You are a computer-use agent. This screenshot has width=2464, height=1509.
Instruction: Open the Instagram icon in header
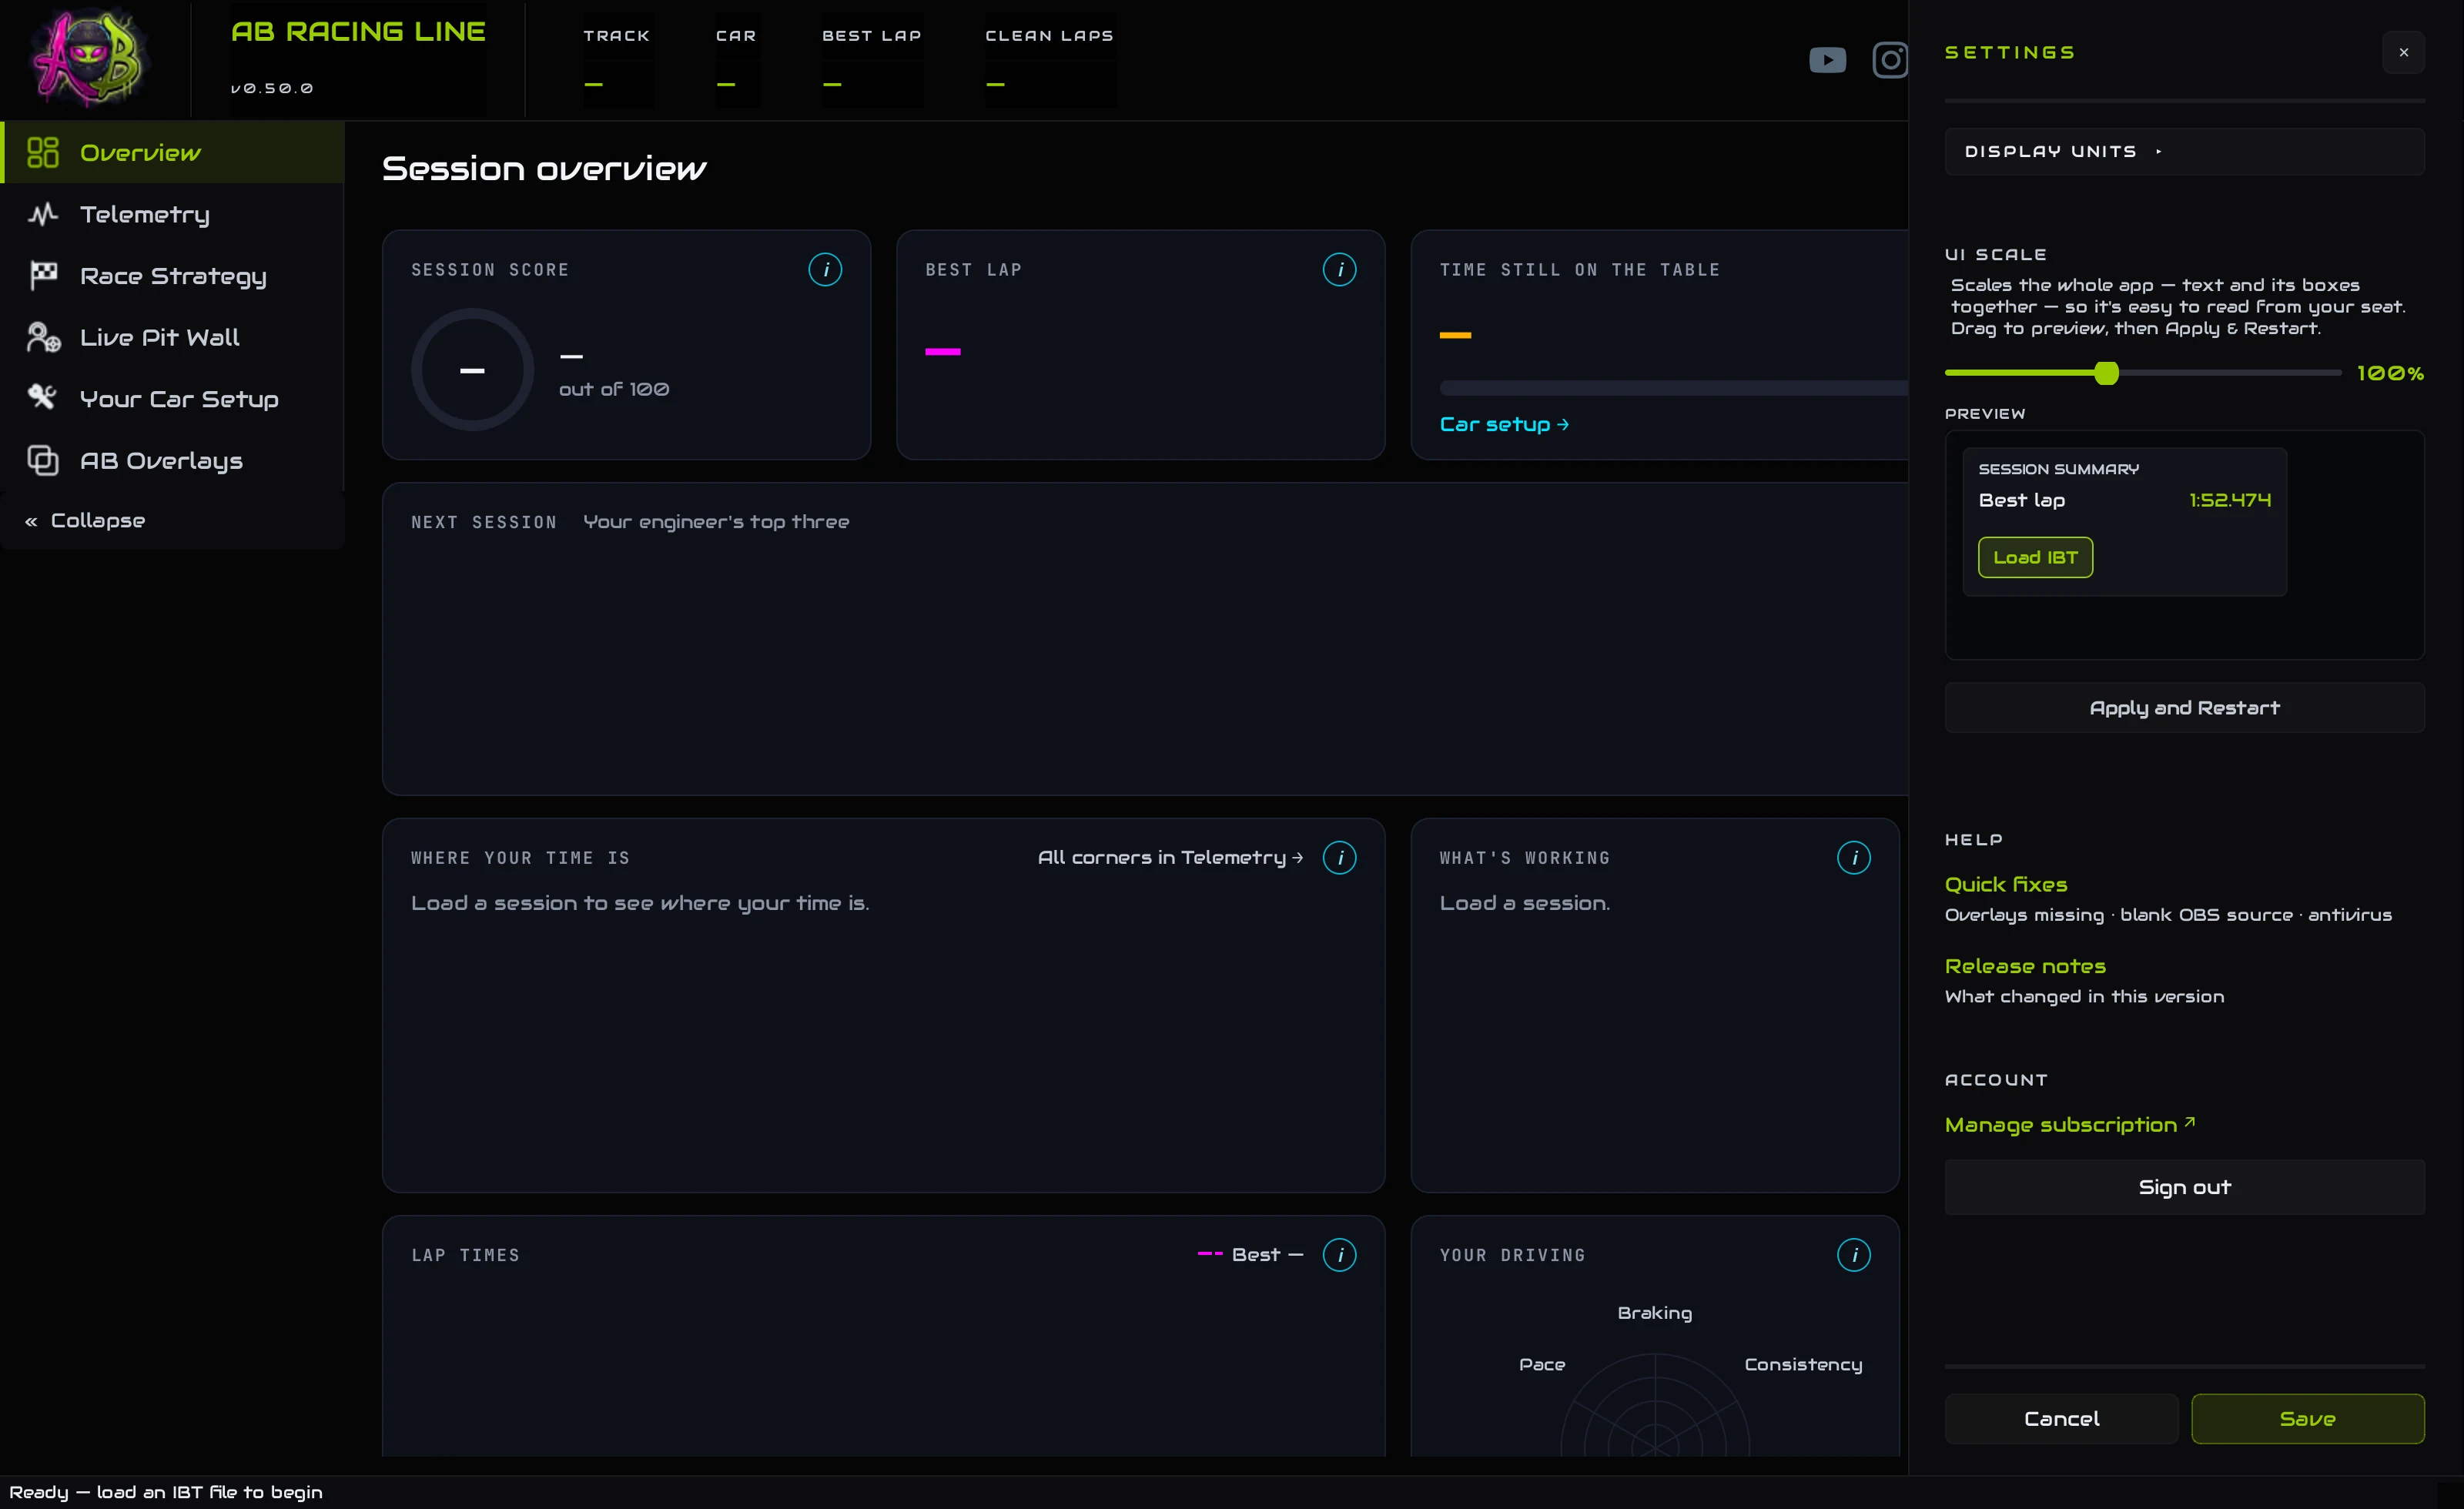coord(1889,60)
